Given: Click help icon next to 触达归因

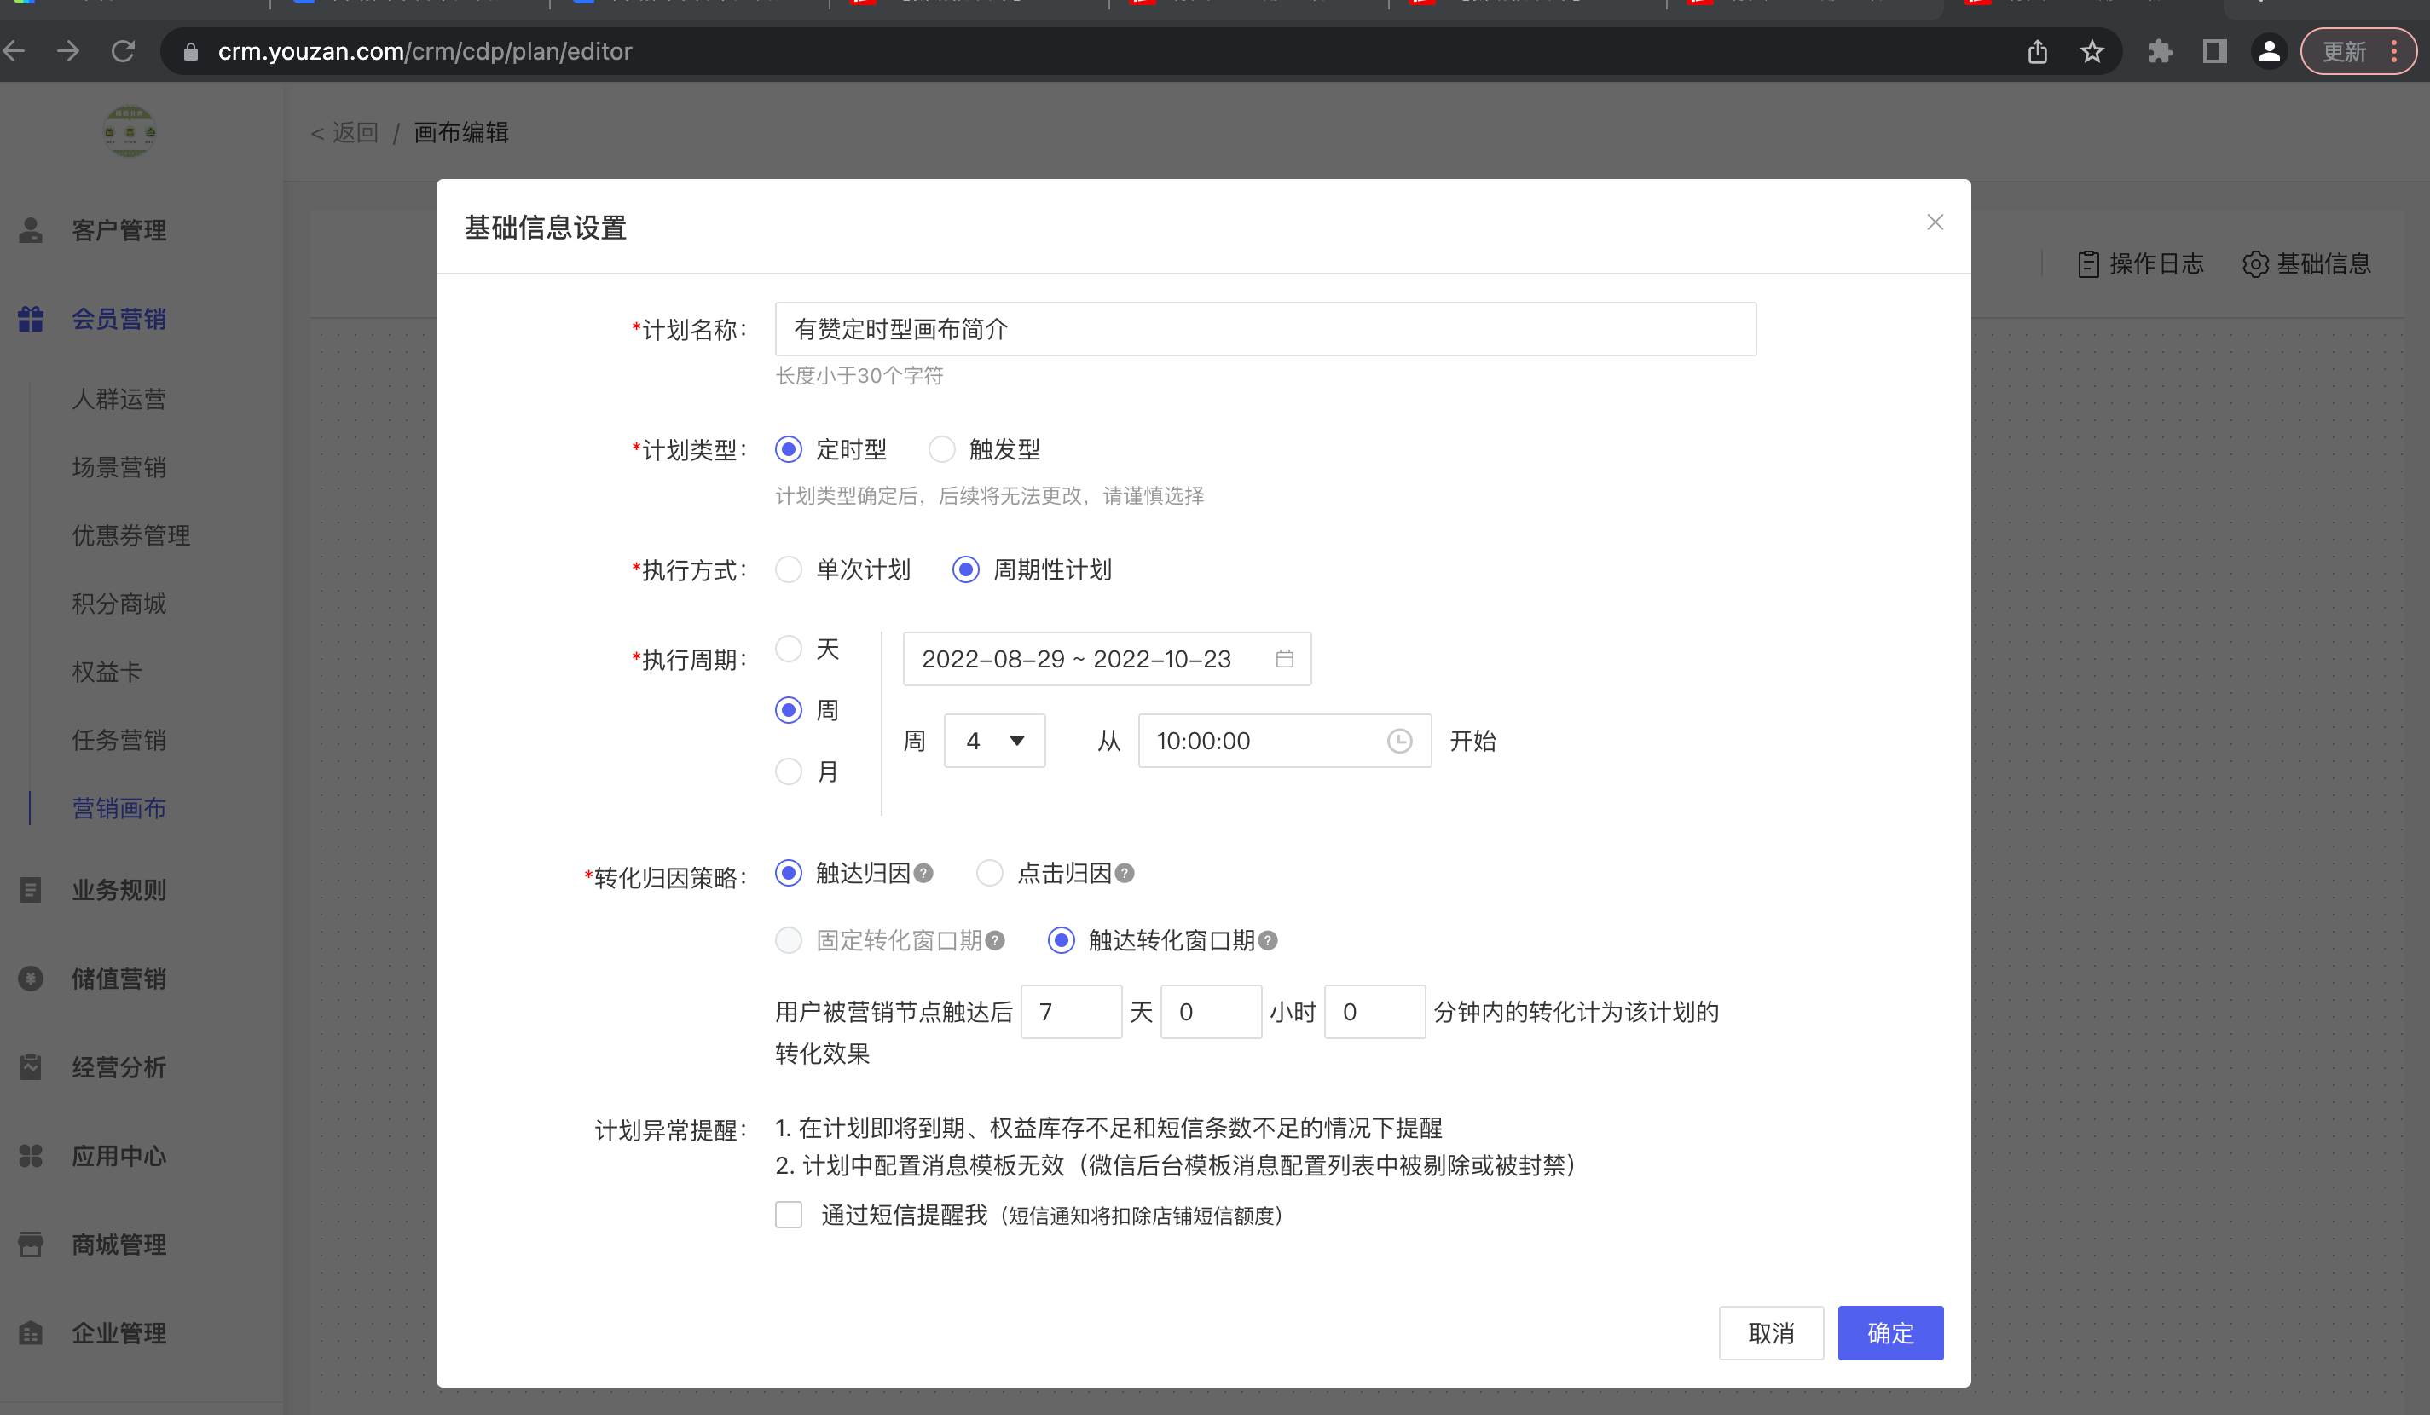Looking at the screenshot, I should (923, 873).
